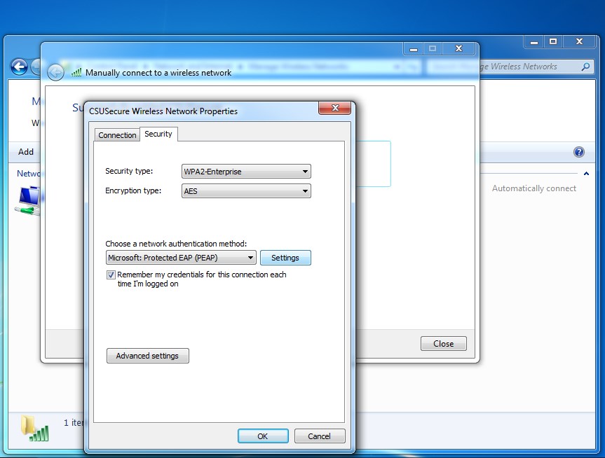Open the Encryption type dropdown showing AES
The height and width of the screenshot is (458, 605).
246,190
